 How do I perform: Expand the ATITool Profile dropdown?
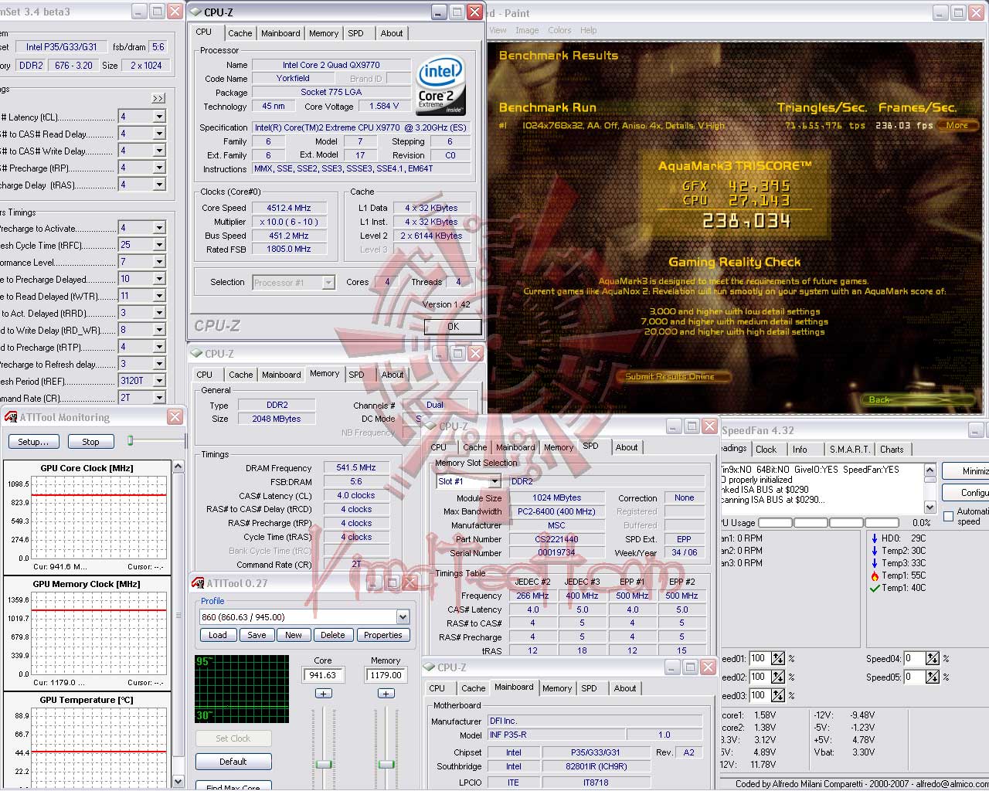coord(403,617)
